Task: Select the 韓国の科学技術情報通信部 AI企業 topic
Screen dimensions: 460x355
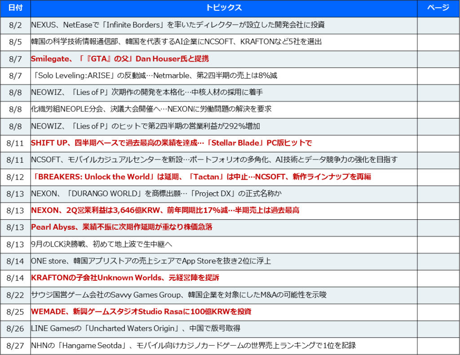Action: pos(176,42)
